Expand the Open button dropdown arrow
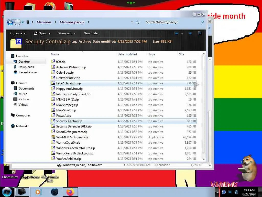The height and width of the screenshot is (197, 262). 49,33
